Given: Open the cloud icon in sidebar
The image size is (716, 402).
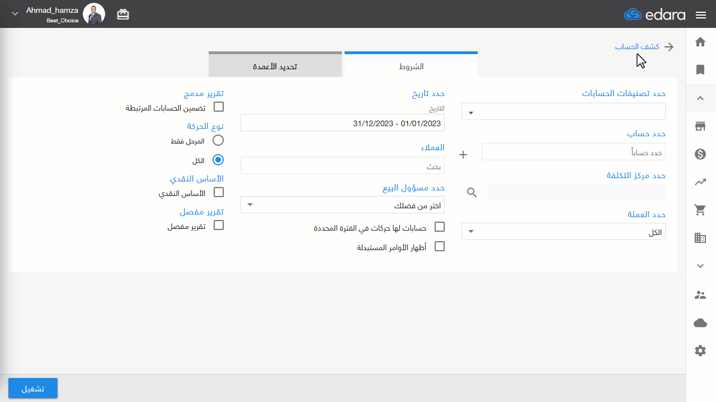Looking at the screenshot, I should (x=700, y=323).
